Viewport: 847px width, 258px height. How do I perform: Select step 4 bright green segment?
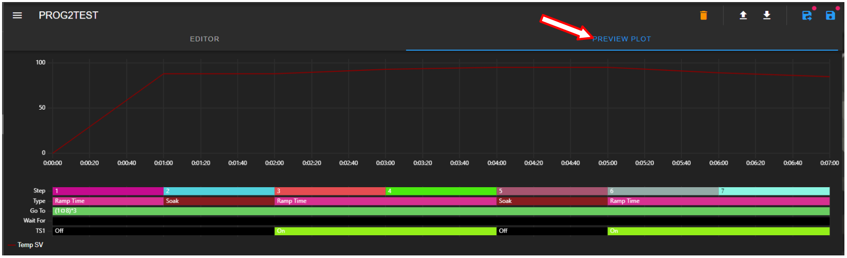point(441,191)
